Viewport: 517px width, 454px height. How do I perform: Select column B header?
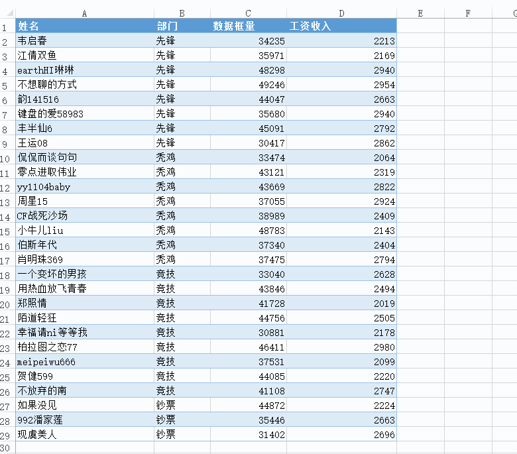[182, 13]
